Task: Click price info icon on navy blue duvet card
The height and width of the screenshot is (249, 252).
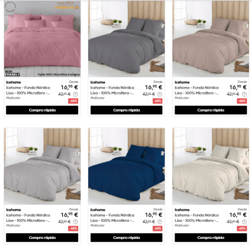Action: (160, 221)
